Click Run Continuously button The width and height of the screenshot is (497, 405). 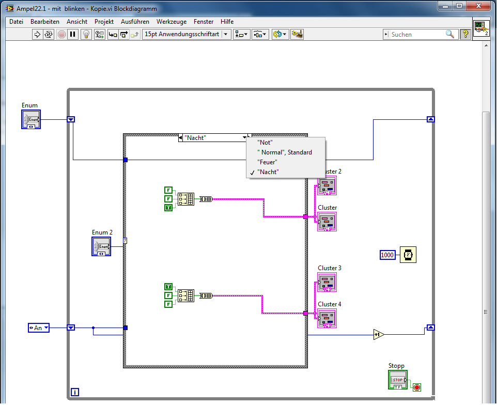pos(49,34)
